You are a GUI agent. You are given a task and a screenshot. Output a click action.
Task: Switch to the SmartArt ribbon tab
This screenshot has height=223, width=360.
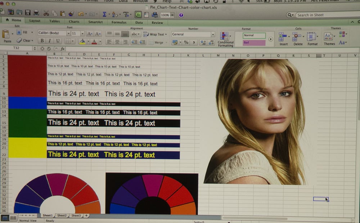point(95,22)
